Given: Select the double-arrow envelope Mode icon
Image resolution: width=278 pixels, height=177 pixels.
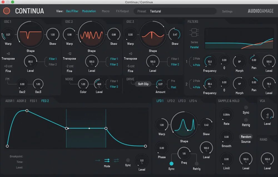Looking at the screenshot, I should coord(107,160).
